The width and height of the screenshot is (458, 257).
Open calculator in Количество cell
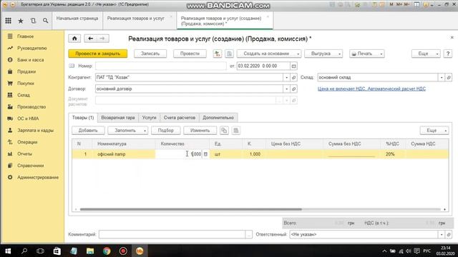tap(205, 154)
